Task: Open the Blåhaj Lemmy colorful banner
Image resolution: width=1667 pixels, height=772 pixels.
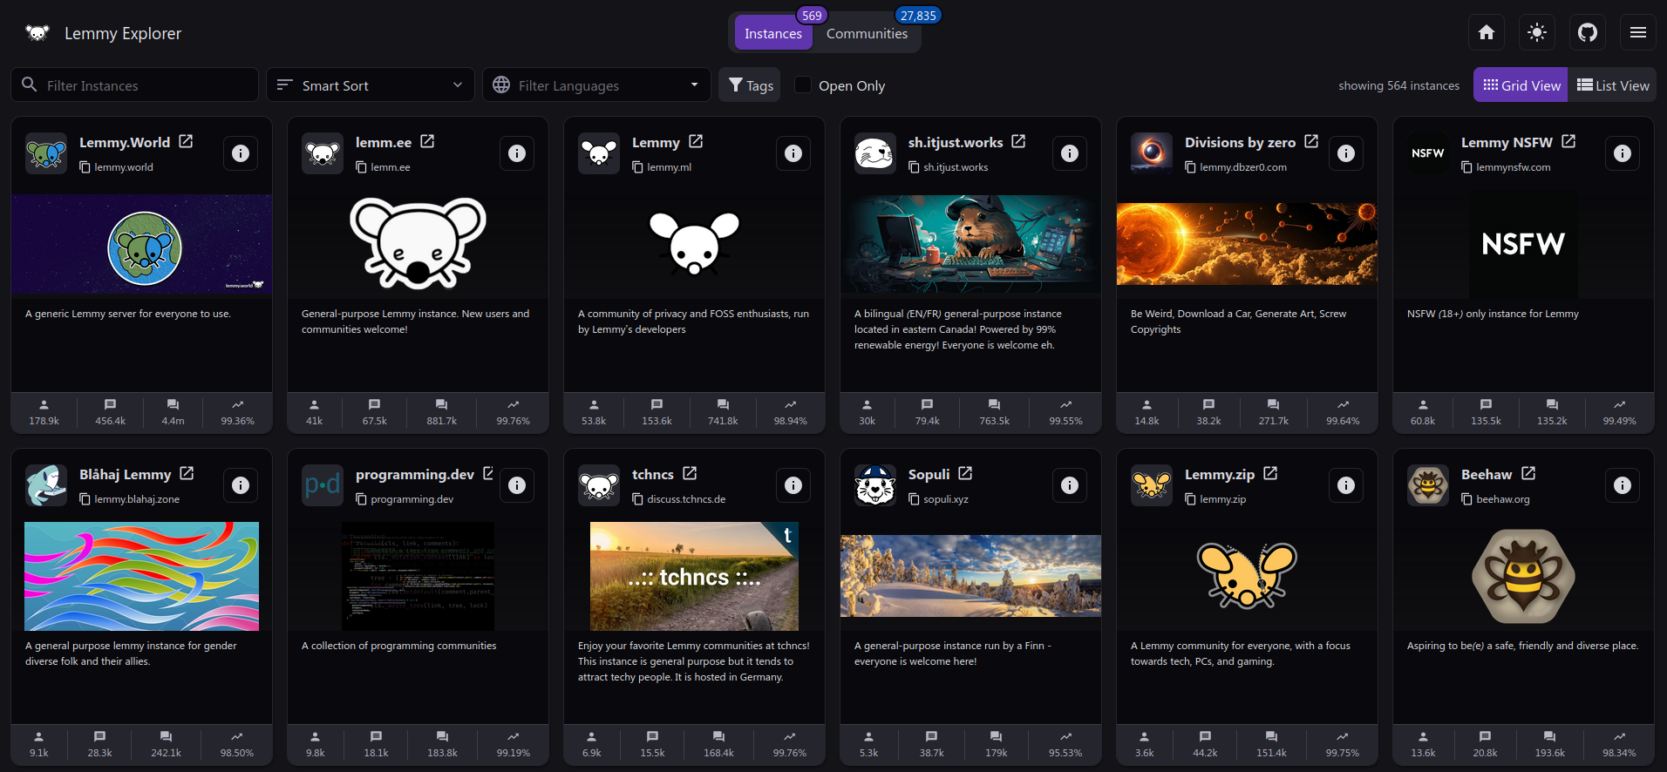Action: [x=141, y=576]
